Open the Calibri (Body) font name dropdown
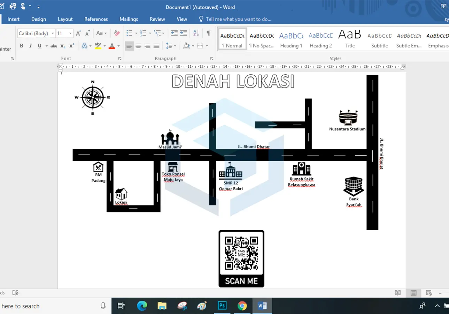Screen dimensions: 449x314 pyautogui.click(x=53, y=33)
